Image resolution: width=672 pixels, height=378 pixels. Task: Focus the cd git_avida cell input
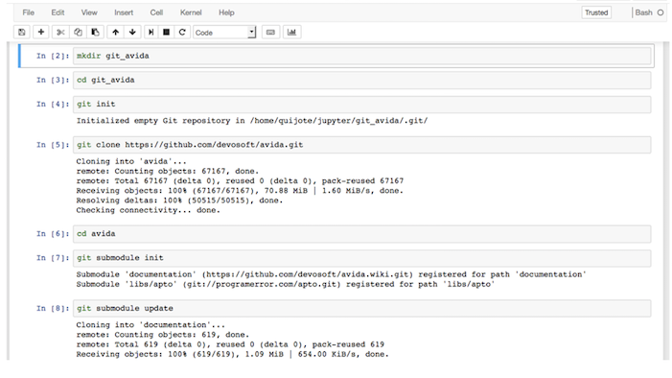pos(361,81)
